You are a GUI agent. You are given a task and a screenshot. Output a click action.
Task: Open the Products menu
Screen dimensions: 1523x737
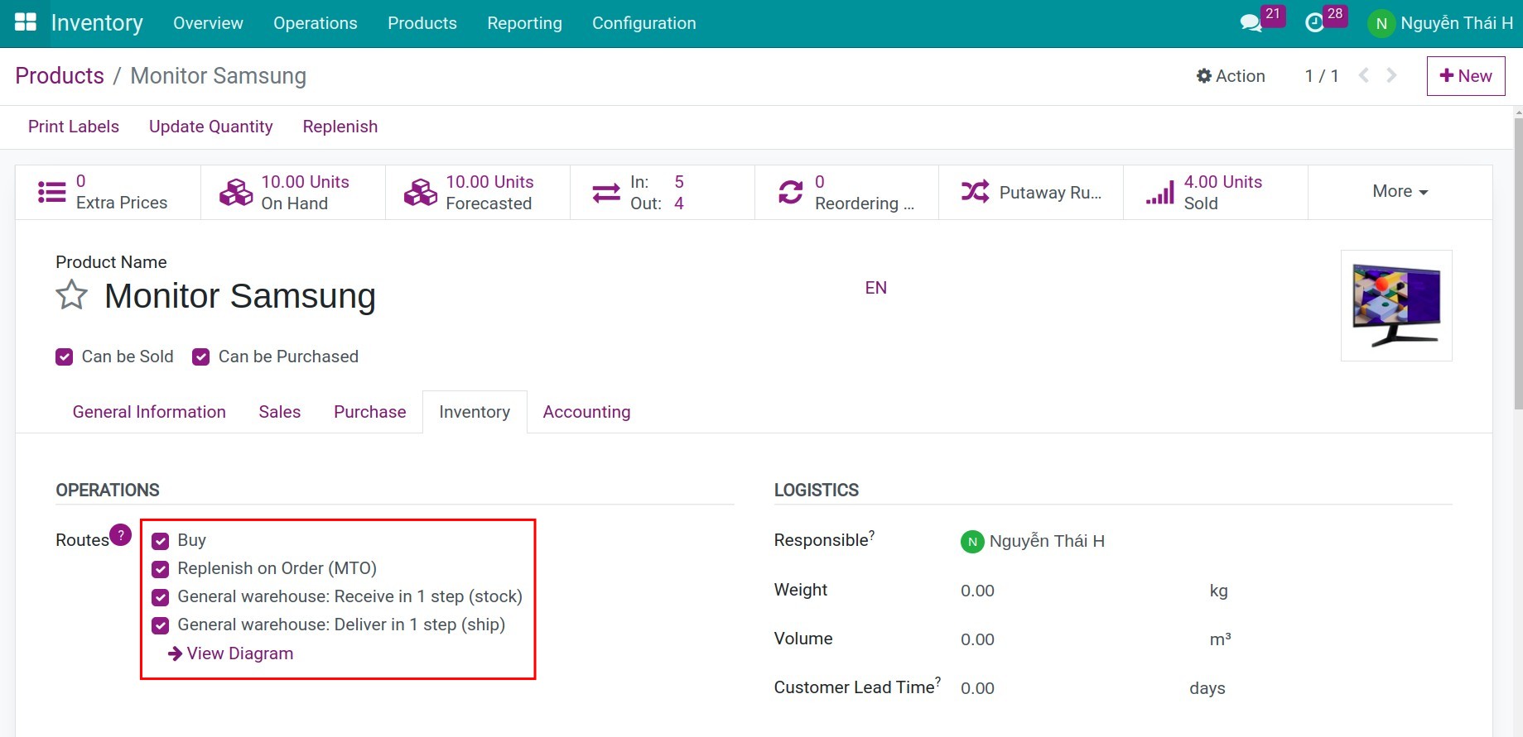pos(422,23)
